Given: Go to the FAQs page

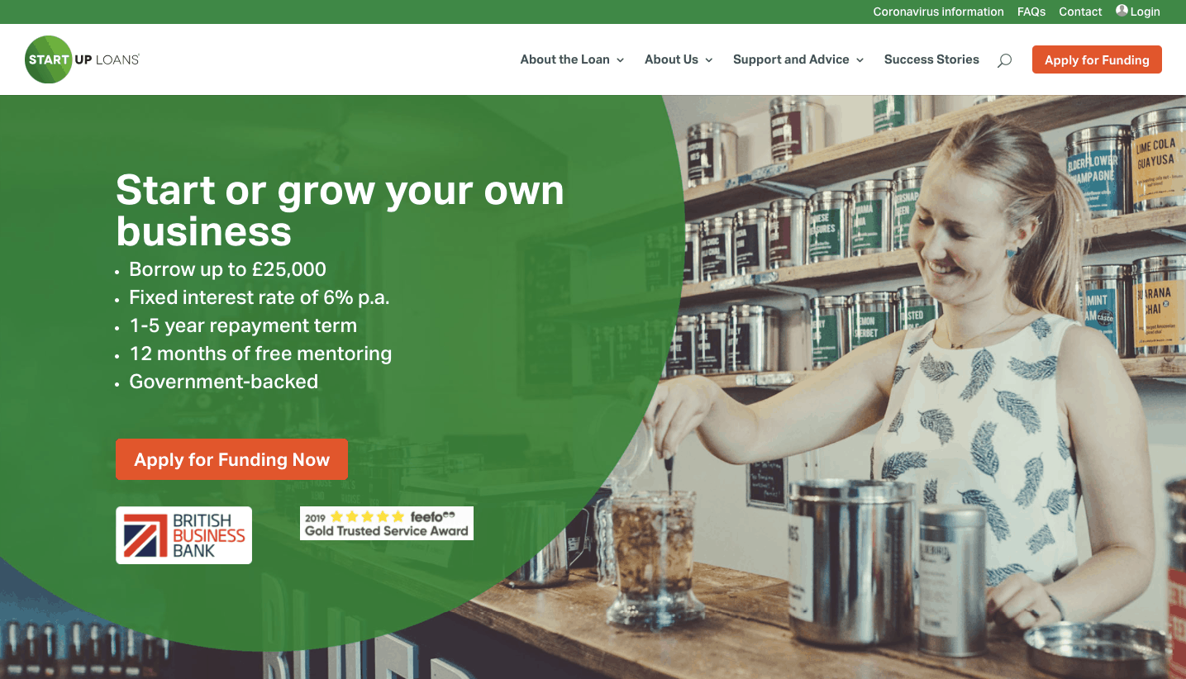Looking at the screenshot, I should pos(1031,12).
